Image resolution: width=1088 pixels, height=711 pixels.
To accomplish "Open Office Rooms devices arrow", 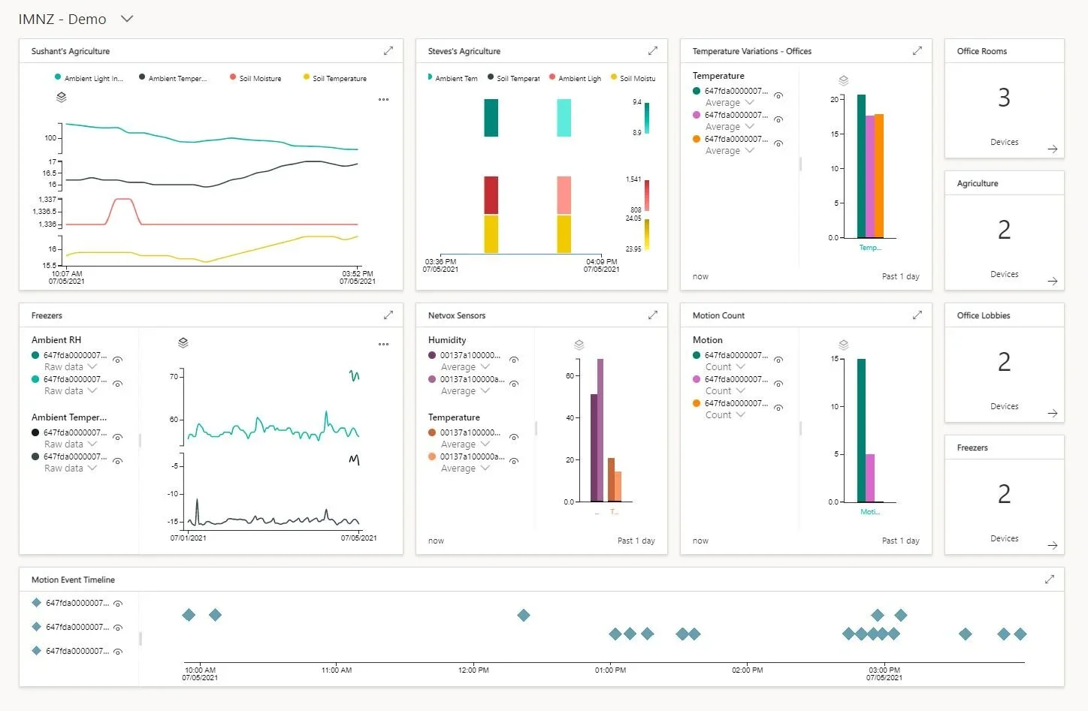I will pos(1053,149).
